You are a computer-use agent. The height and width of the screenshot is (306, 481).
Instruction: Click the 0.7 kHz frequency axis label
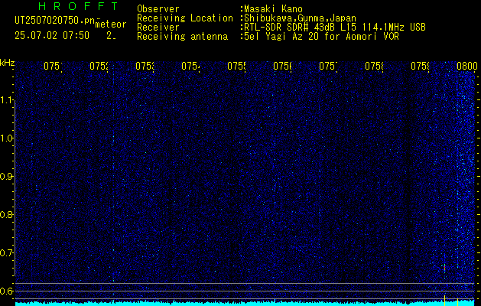[x=8, y=252]
